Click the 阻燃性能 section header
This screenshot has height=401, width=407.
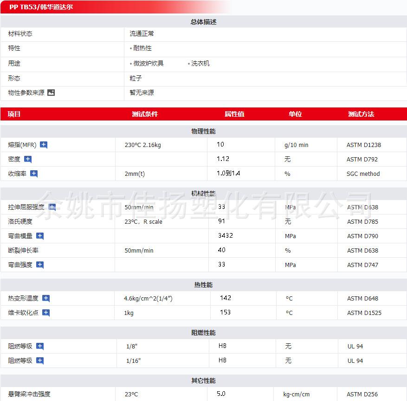click(203, 333)
